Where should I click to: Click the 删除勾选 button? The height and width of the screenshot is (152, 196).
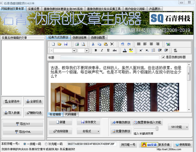pyautogui.click(x=34, y=113)
